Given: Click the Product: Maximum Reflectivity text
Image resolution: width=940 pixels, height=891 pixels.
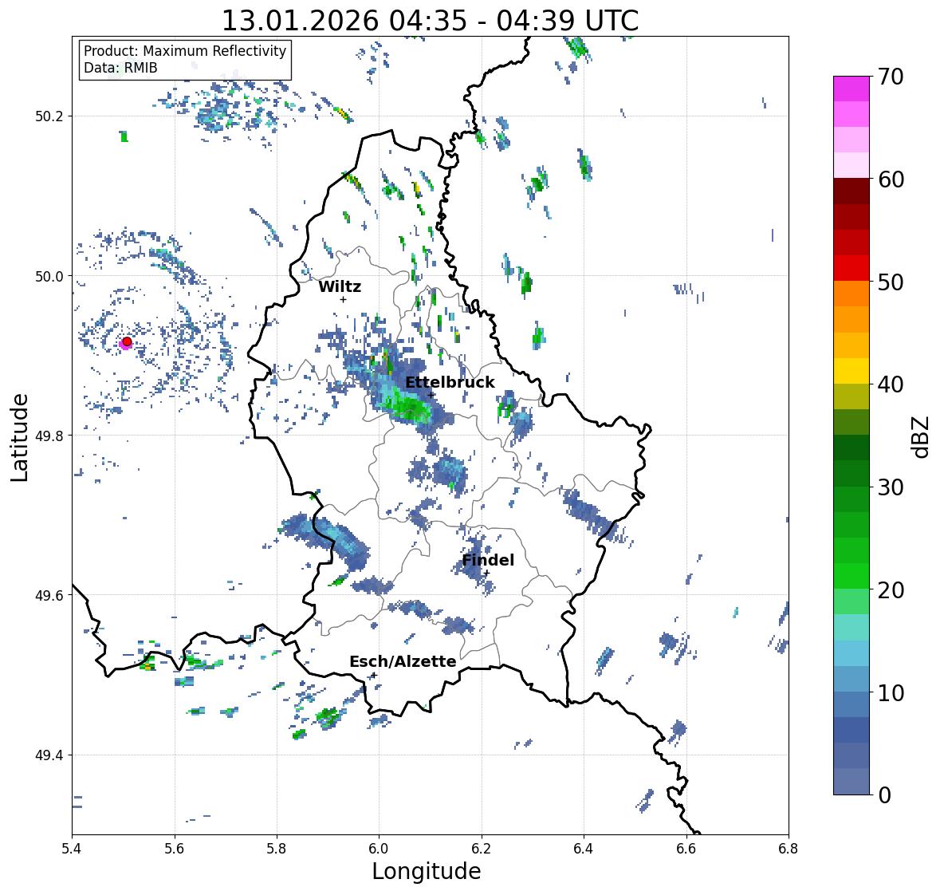Looking at the screenshot, I should pyautogui.click(x=185, y=51).
